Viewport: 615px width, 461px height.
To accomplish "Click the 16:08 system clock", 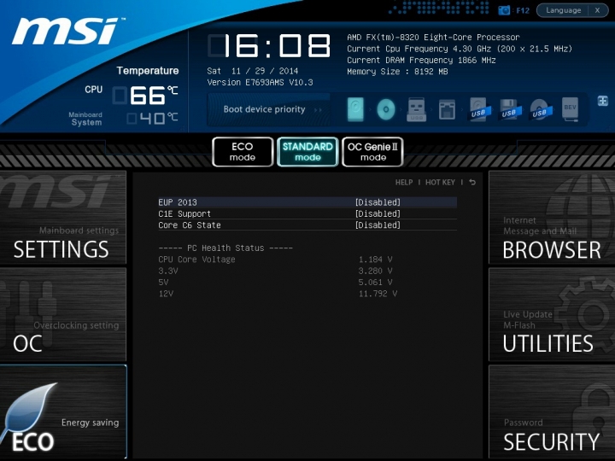I will pos(269,45).
